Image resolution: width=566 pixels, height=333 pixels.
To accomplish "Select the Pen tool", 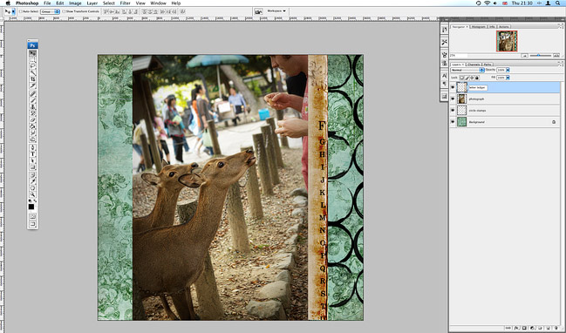I will pos(32,146).
